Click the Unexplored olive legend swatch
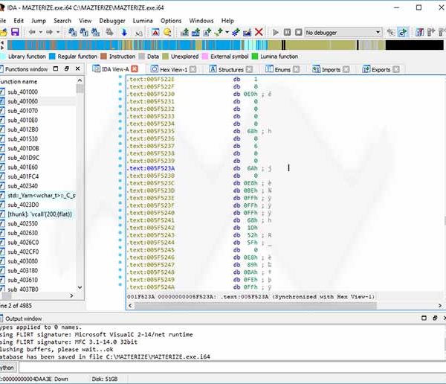This screenshot has width=446, height=384. coord(165,56)
